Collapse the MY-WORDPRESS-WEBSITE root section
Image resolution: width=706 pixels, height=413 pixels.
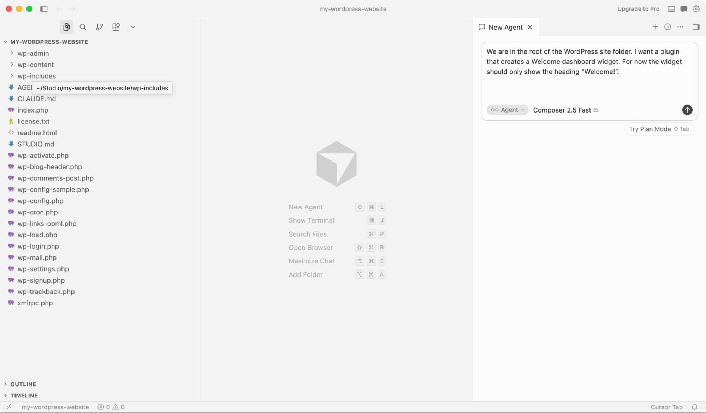pyautogui.click(x=100, y=42)
